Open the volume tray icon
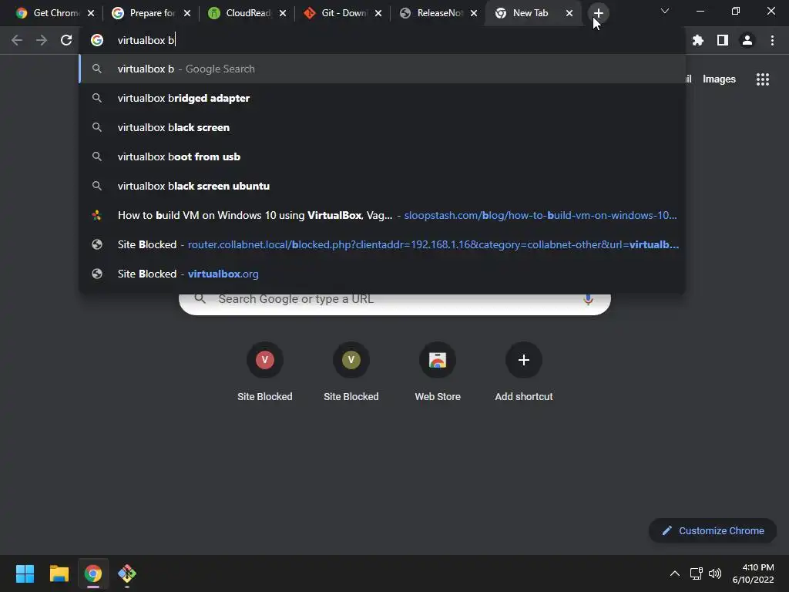This screenshot has width=789, height=592. pyautogui.click(x=714, y=573)
